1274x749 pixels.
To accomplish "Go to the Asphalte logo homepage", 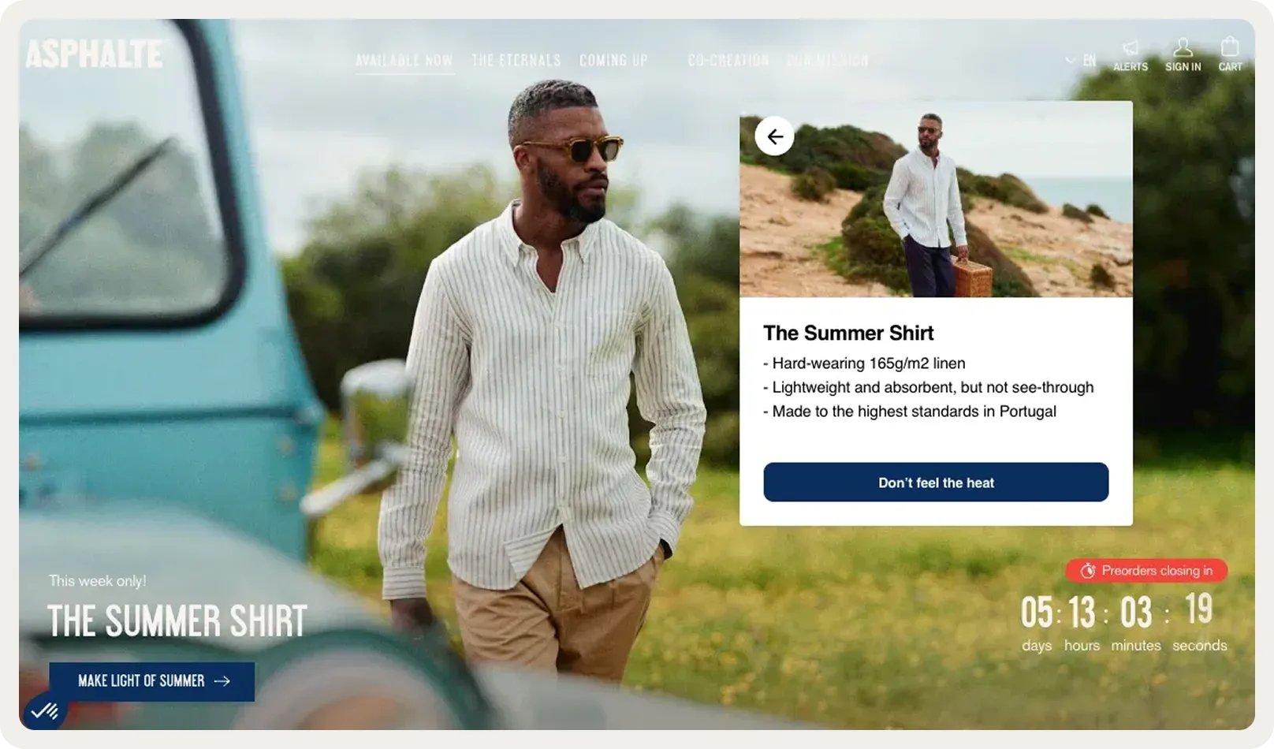I will point(95,54).
